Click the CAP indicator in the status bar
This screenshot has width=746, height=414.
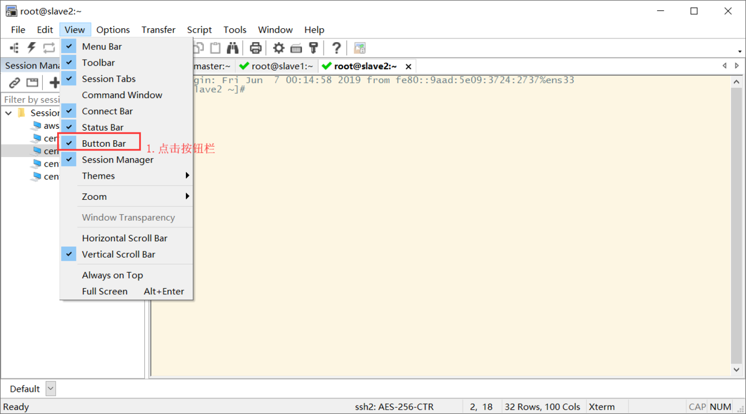click(x=697, y=407)
